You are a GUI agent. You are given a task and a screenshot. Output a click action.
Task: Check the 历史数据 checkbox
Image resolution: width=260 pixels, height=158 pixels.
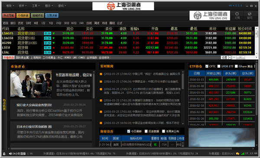(146, 131)
